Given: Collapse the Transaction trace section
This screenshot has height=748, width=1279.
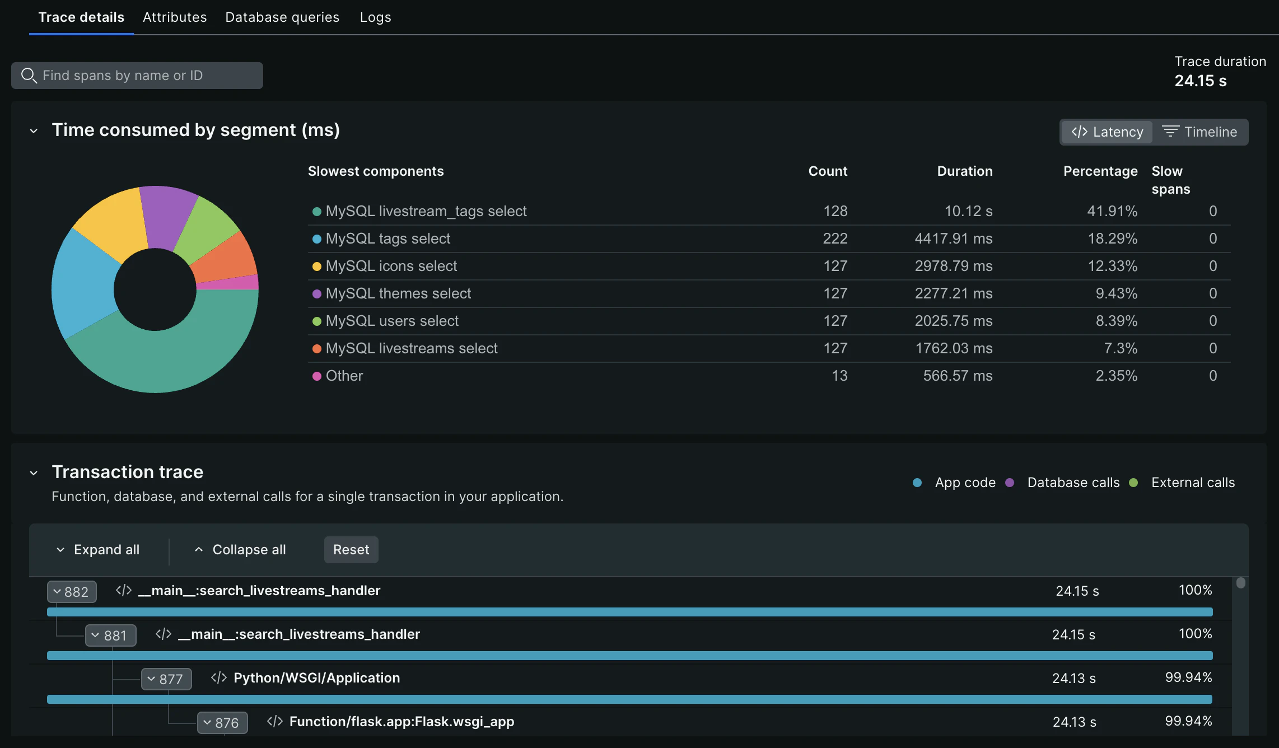Looking at the screenshot, I should tap(34, 473).
